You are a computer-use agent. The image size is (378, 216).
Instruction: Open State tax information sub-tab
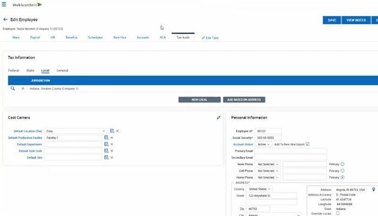coord(30,70)
